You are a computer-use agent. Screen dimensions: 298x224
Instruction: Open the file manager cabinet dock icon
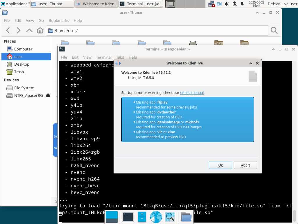click(x=142, y=217)
